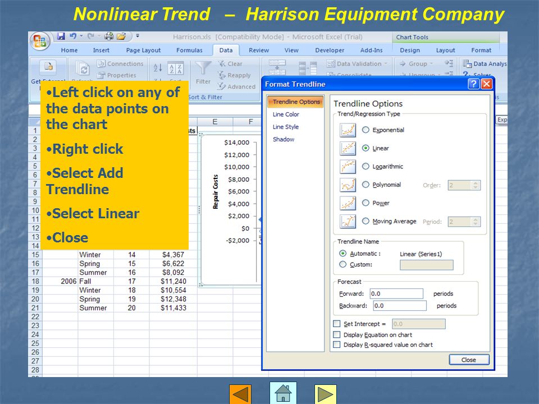This screenshot has width=539, height=404.
Task: Click the Forecast Forward periods field
Action: pyautogui.click(x=396, y=293)
